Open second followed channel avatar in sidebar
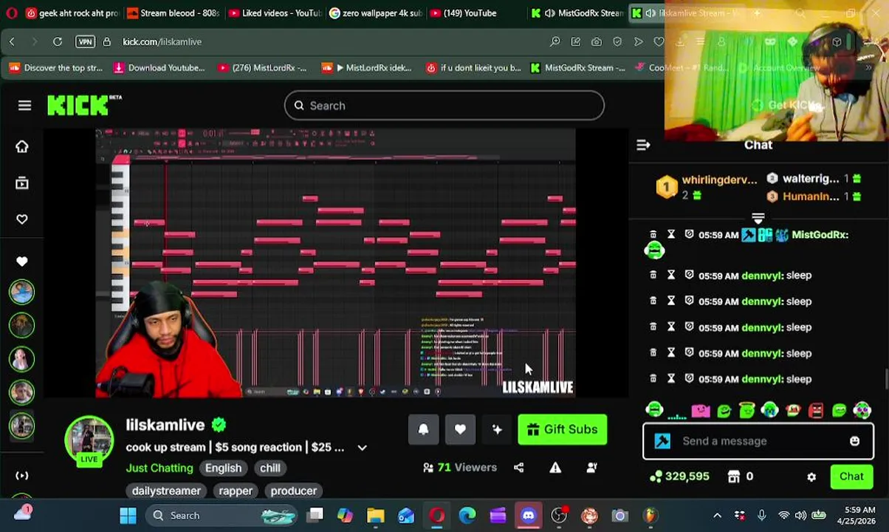889x532 pixels. (22, 325)
